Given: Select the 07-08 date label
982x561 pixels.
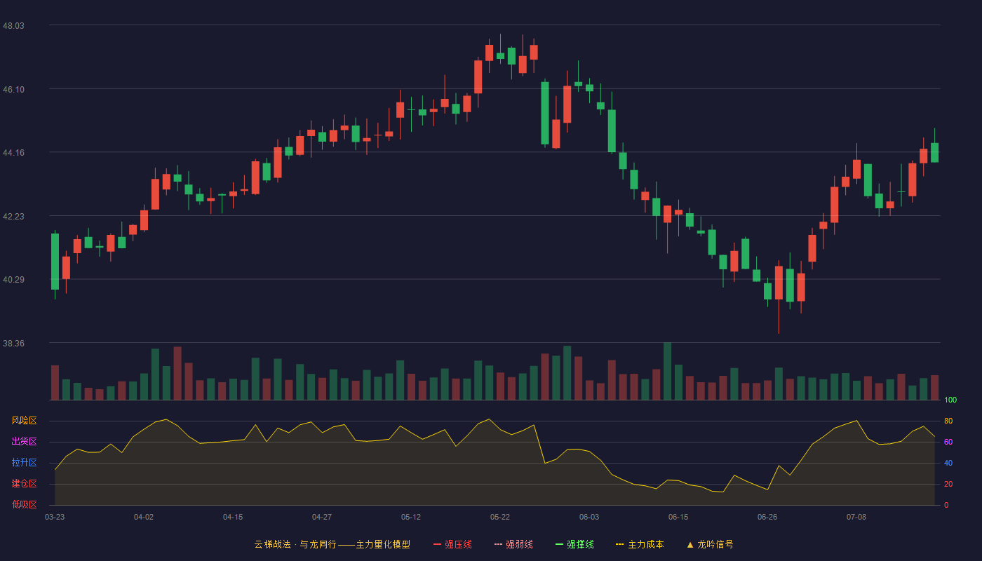Looking at the screenshot, I should coord(856,517).
